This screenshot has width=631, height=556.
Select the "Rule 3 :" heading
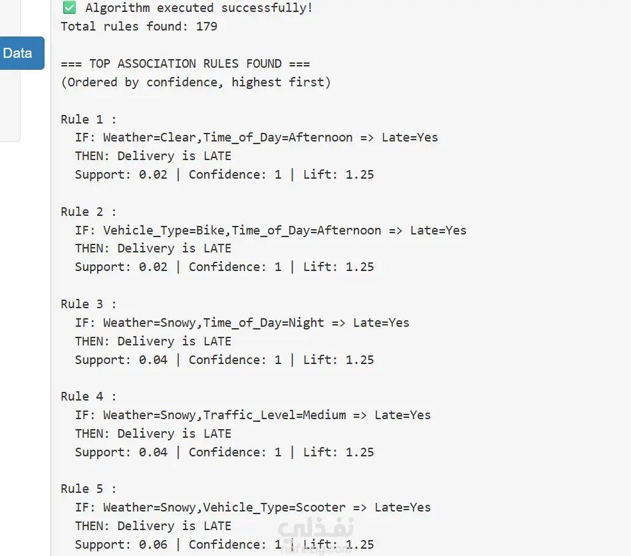[88, 304]
